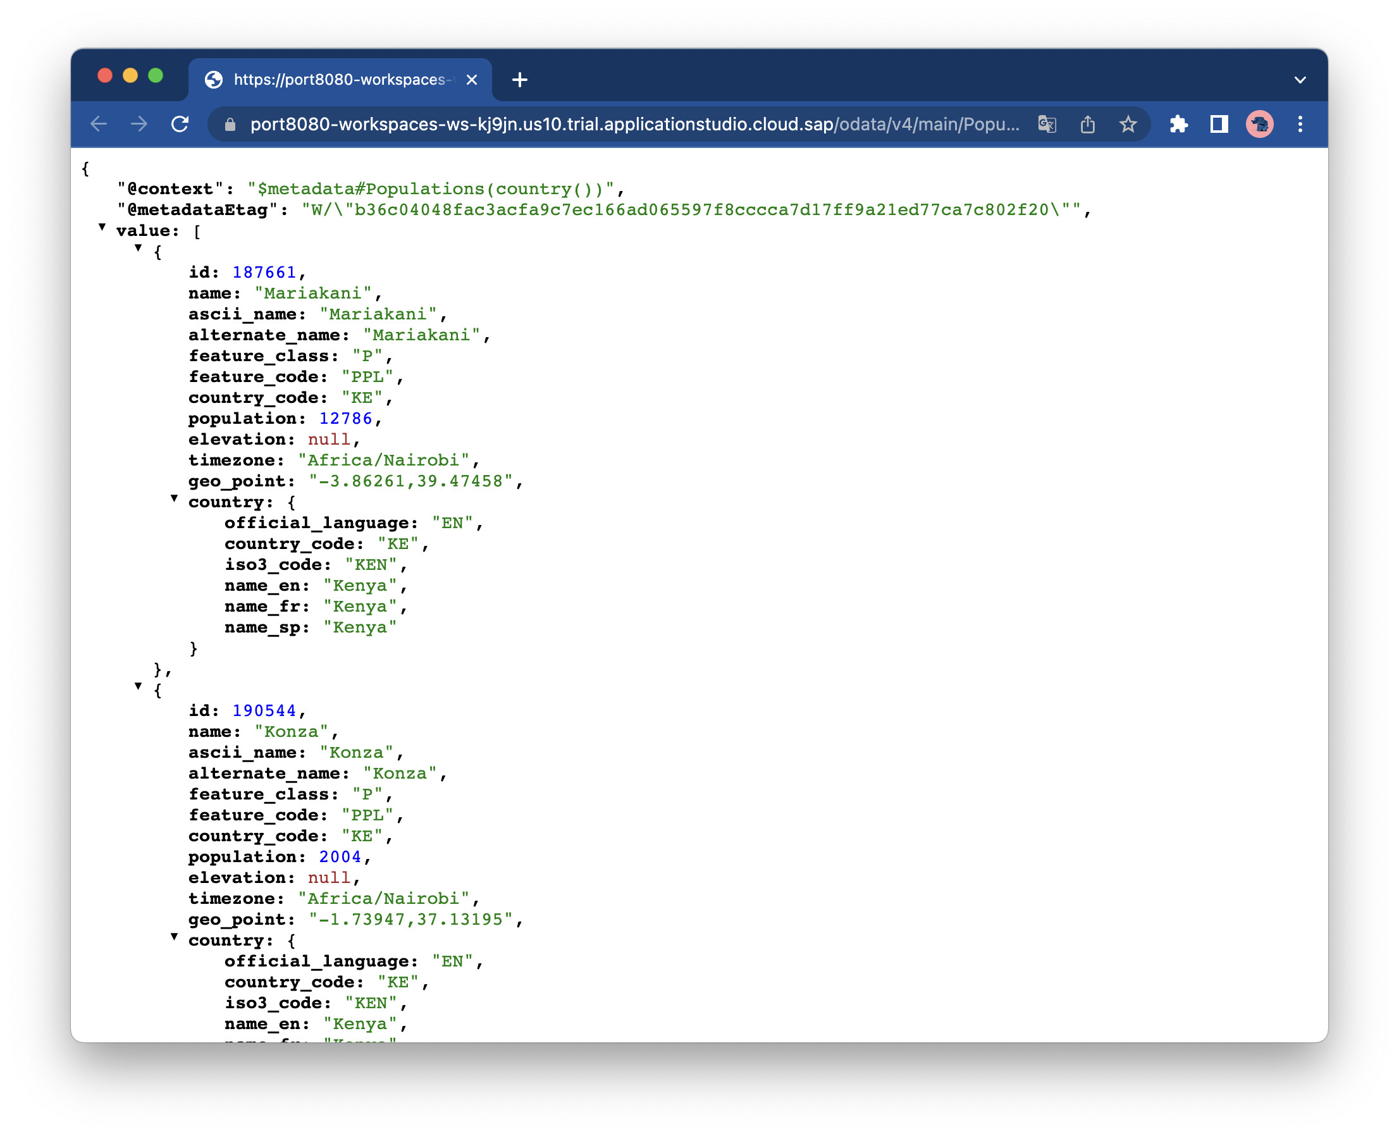Open Chrome three-dot menu
The height and width of the screenshot is (1136, 1399).
pyautogui.click(x=1300, y=125)
